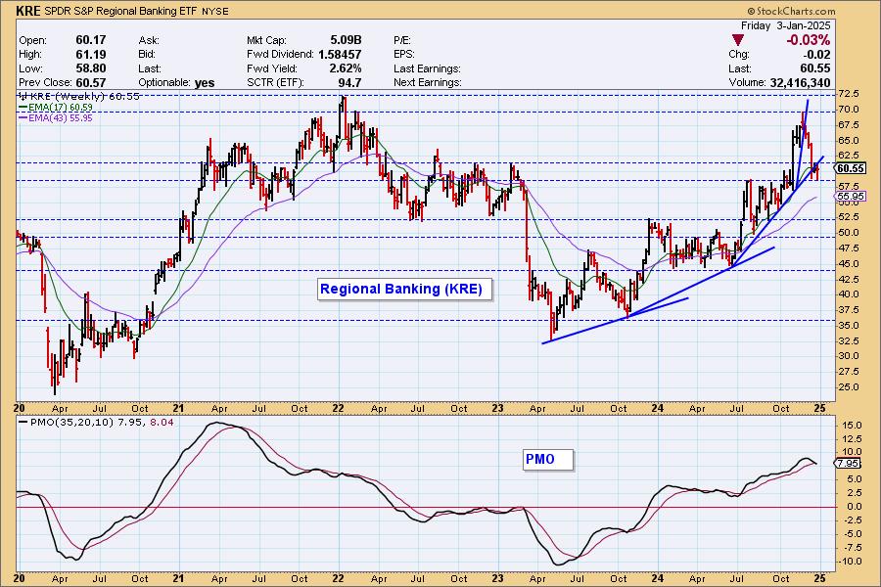Click the purple 55.95 EMA tag on axis
The image size is (881, 587).
coord(851,197)
